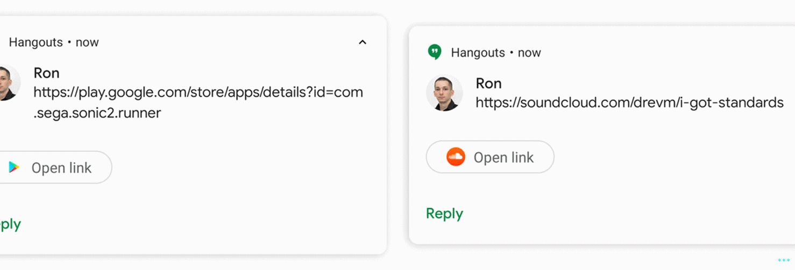Click the 'now' timestamp in SoundCloud notification

click(529, 53)
